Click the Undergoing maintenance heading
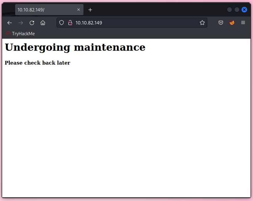Screen dimensions: 253x201 click(75, 47)
